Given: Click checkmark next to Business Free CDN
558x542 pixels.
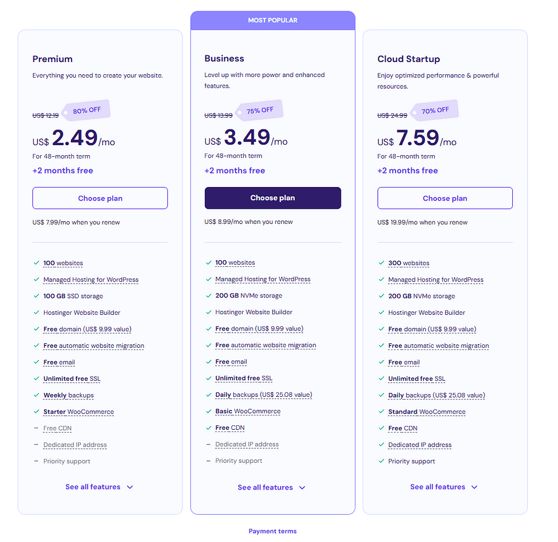Looking at the screenshot, I should pos(209,428).
